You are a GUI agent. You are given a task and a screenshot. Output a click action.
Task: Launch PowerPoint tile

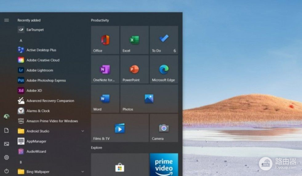tap(135, 69)
